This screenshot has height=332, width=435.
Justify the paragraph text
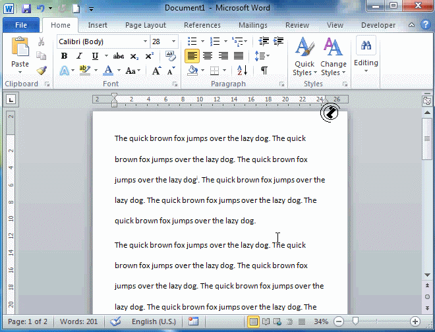tap(238, 56)
